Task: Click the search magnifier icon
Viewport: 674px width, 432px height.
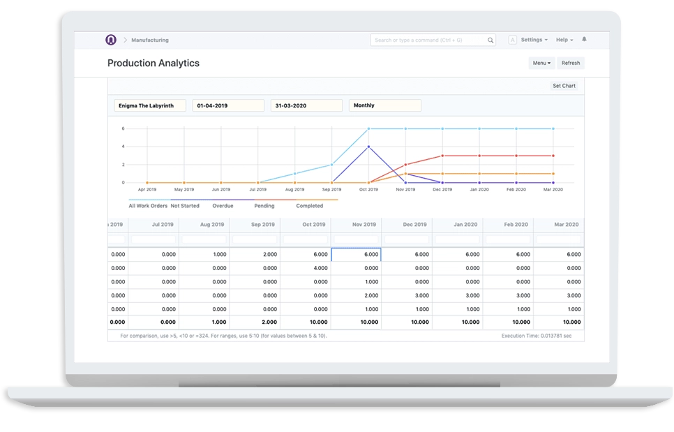Action: point(490,40)
